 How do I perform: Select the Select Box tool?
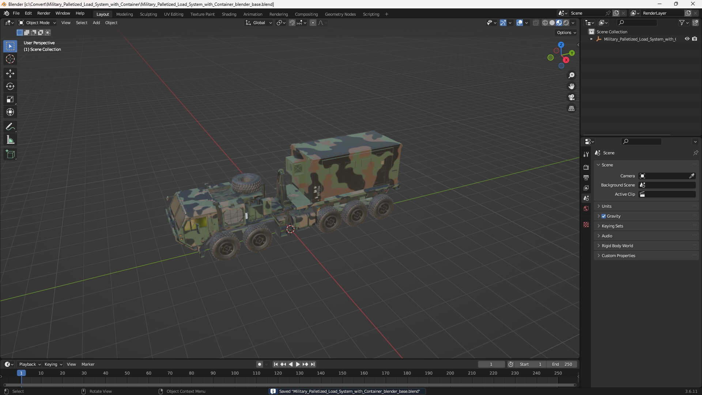coord(10,46)
